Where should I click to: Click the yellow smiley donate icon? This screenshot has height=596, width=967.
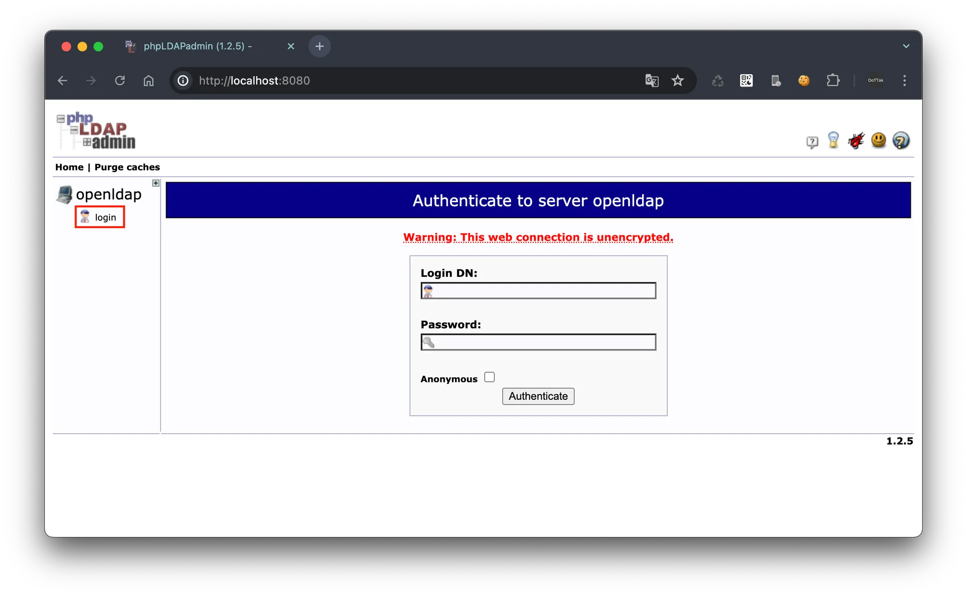click(x=878, y=140)
